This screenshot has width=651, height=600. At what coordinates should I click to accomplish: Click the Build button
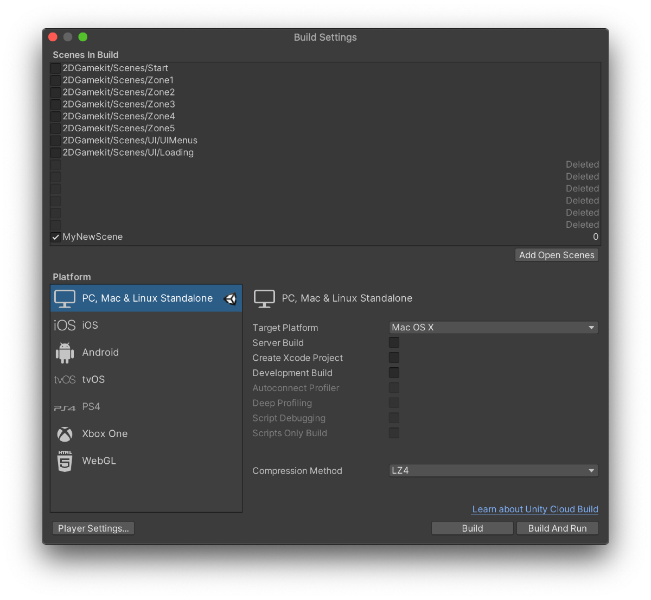(472, 528)
